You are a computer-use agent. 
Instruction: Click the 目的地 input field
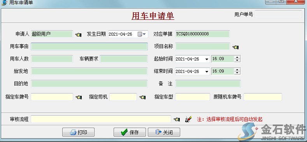click(x=89, y=84)
